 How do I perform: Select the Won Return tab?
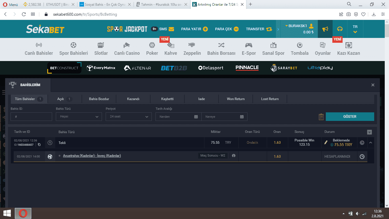(x=236, y=99)
